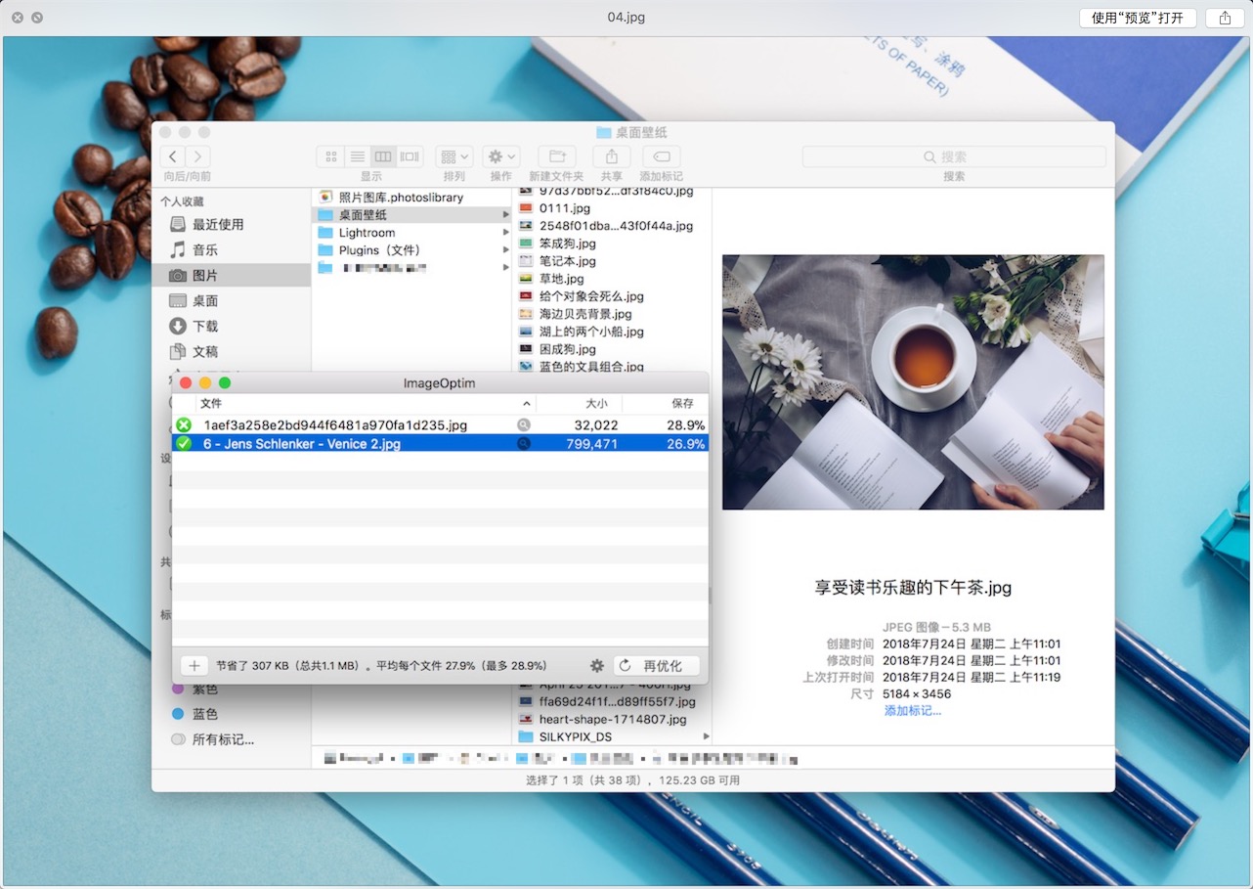Screen dimensions: 1253x889
Task: Go back in the Finder window
Action: (x=173, y=156)
